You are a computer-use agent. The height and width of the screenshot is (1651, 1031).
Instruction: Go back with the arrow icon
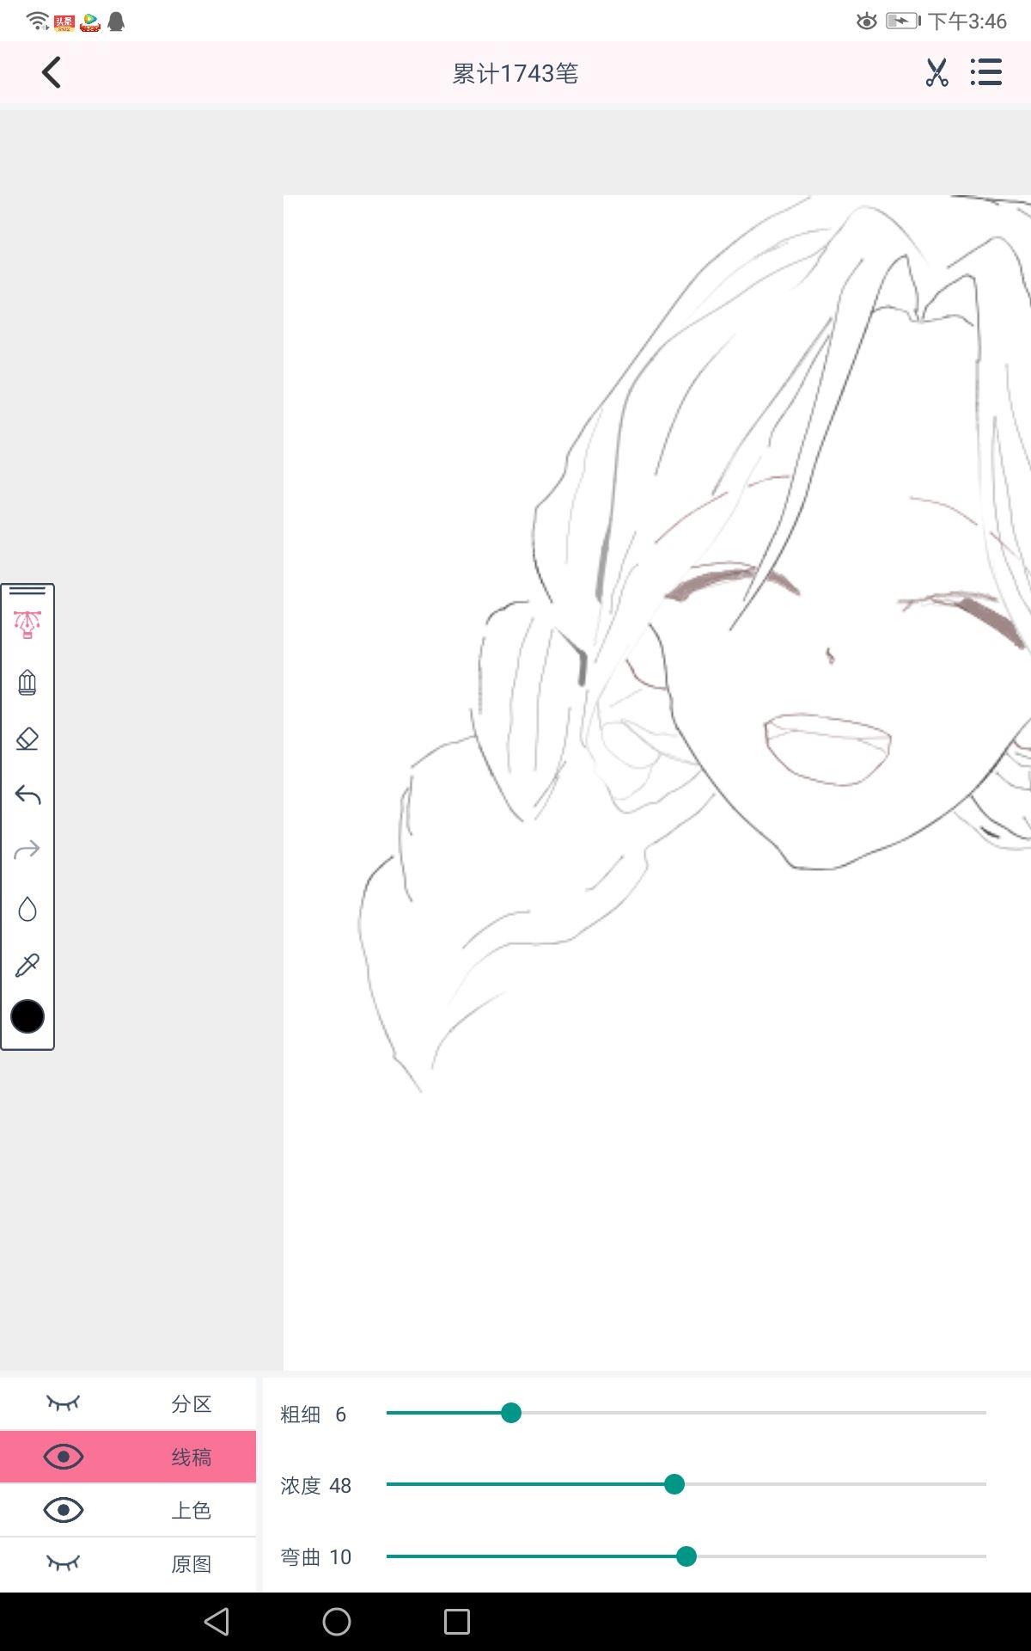[x=52, y=73]
